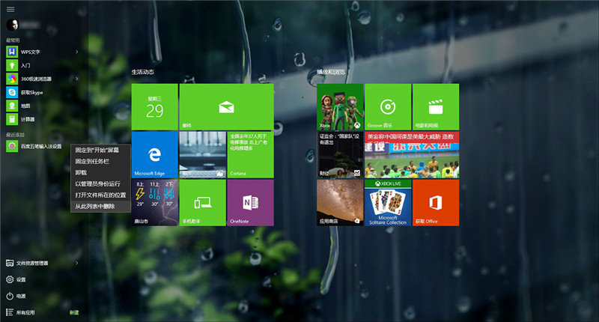
Task: Open the Cortana news tile
Action: [250, 155]
